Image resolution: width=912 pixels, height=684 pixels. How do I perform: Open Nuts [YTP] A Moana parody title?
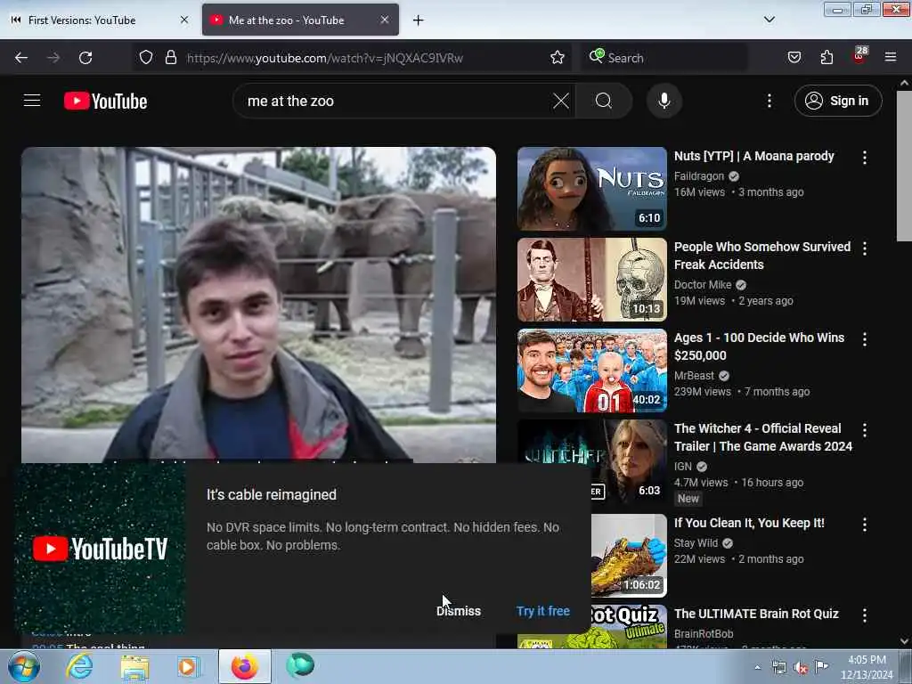(x=753, y=156)
